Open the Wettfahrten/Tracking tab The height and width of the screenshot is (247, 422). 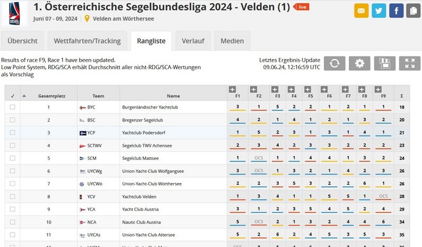pyautogui.click(x=87, y=41)
